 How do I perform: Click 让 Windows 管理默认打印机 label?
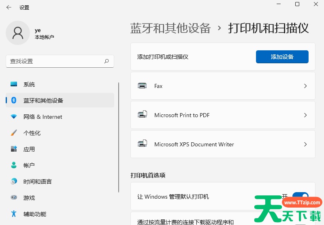pyautogui.click(x=173, y=197)
